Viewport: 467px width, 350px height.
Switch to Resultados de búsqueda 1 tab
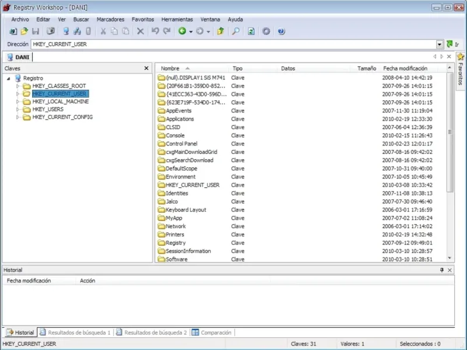[x=75, y=332]
